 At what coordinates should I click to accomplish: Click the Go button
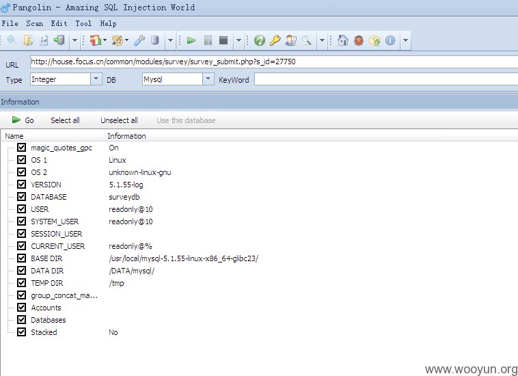pos(23,120)
